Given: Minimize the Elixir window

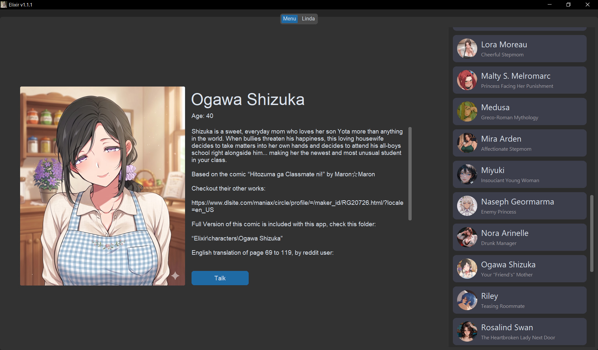Looking at the screenshot, I should (x=550, y=5).
